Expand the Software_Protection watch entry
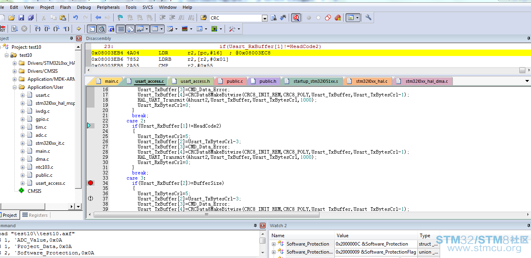 274,244
